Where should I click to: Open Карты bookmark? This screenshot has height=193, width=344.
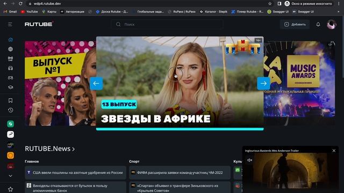(x=49, y=12)
